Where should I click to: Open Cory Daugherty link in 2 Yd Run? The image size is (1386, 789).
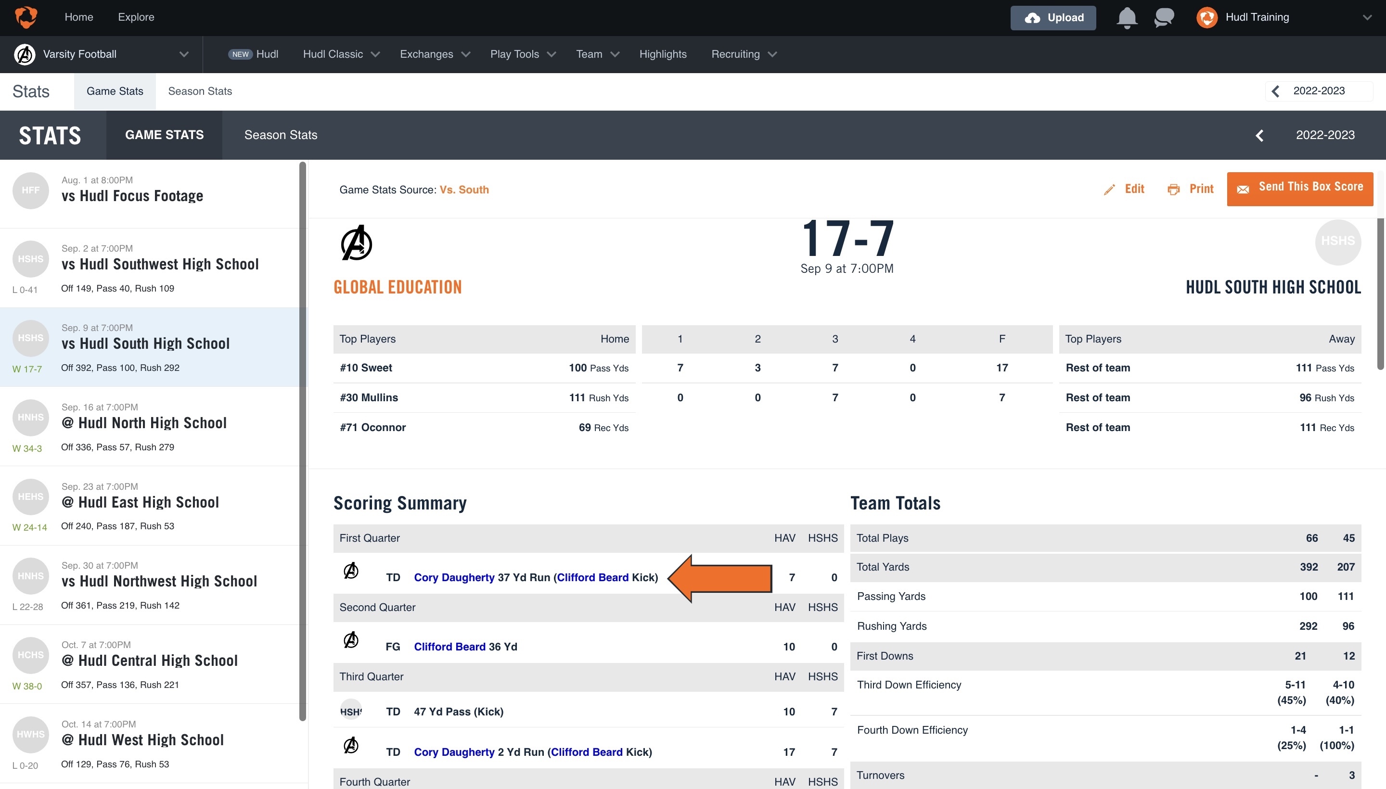pyautogui.click(x=454, y=752)
